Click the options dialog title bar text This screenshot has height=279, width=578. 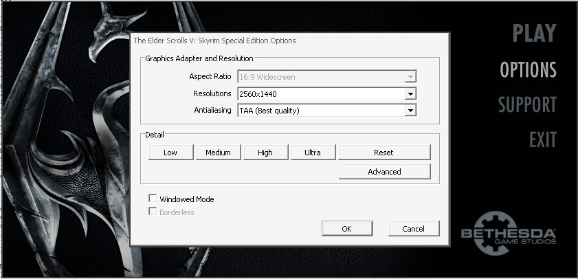214,41
